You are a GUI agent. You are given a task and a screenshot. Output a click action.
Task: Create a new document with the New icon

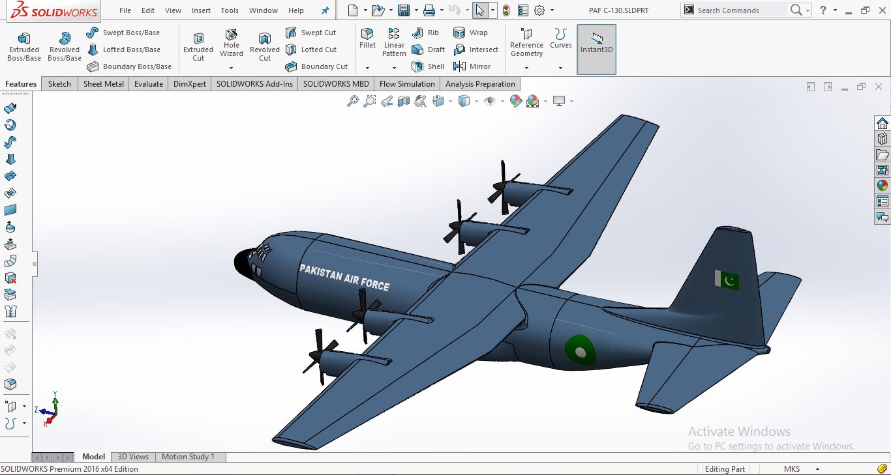tap(353, 10)
